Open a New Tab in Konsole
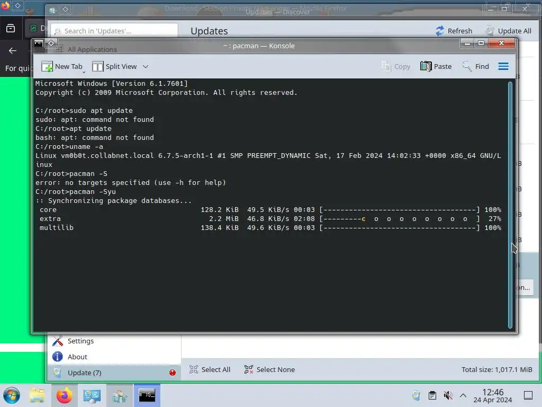 tap(62, 66)
